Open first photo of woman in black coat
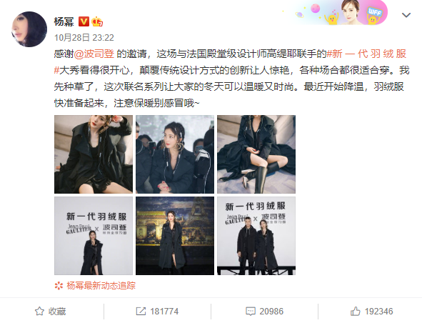The height and width of the screenshot is (323, 422). tap(94, 154)
